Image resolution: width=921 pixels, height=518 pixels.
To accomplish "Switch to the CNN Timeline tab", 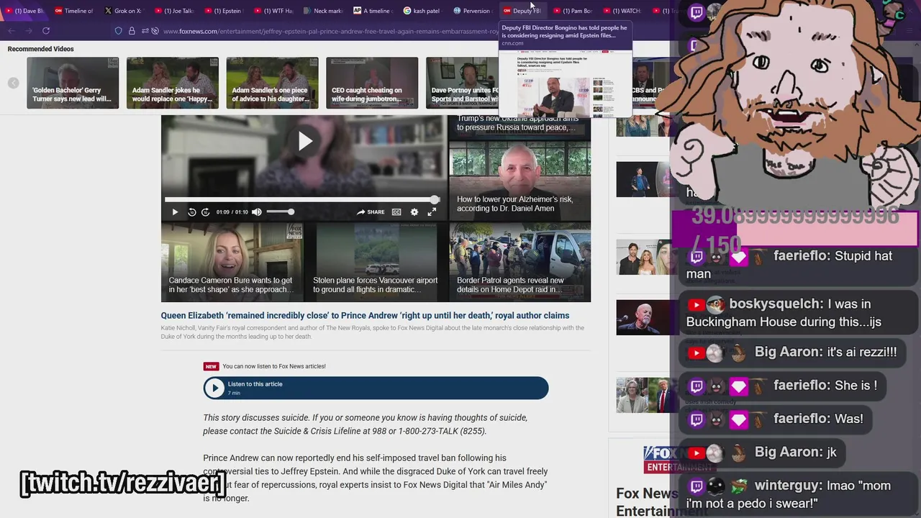I will click(x=74, y=11).
